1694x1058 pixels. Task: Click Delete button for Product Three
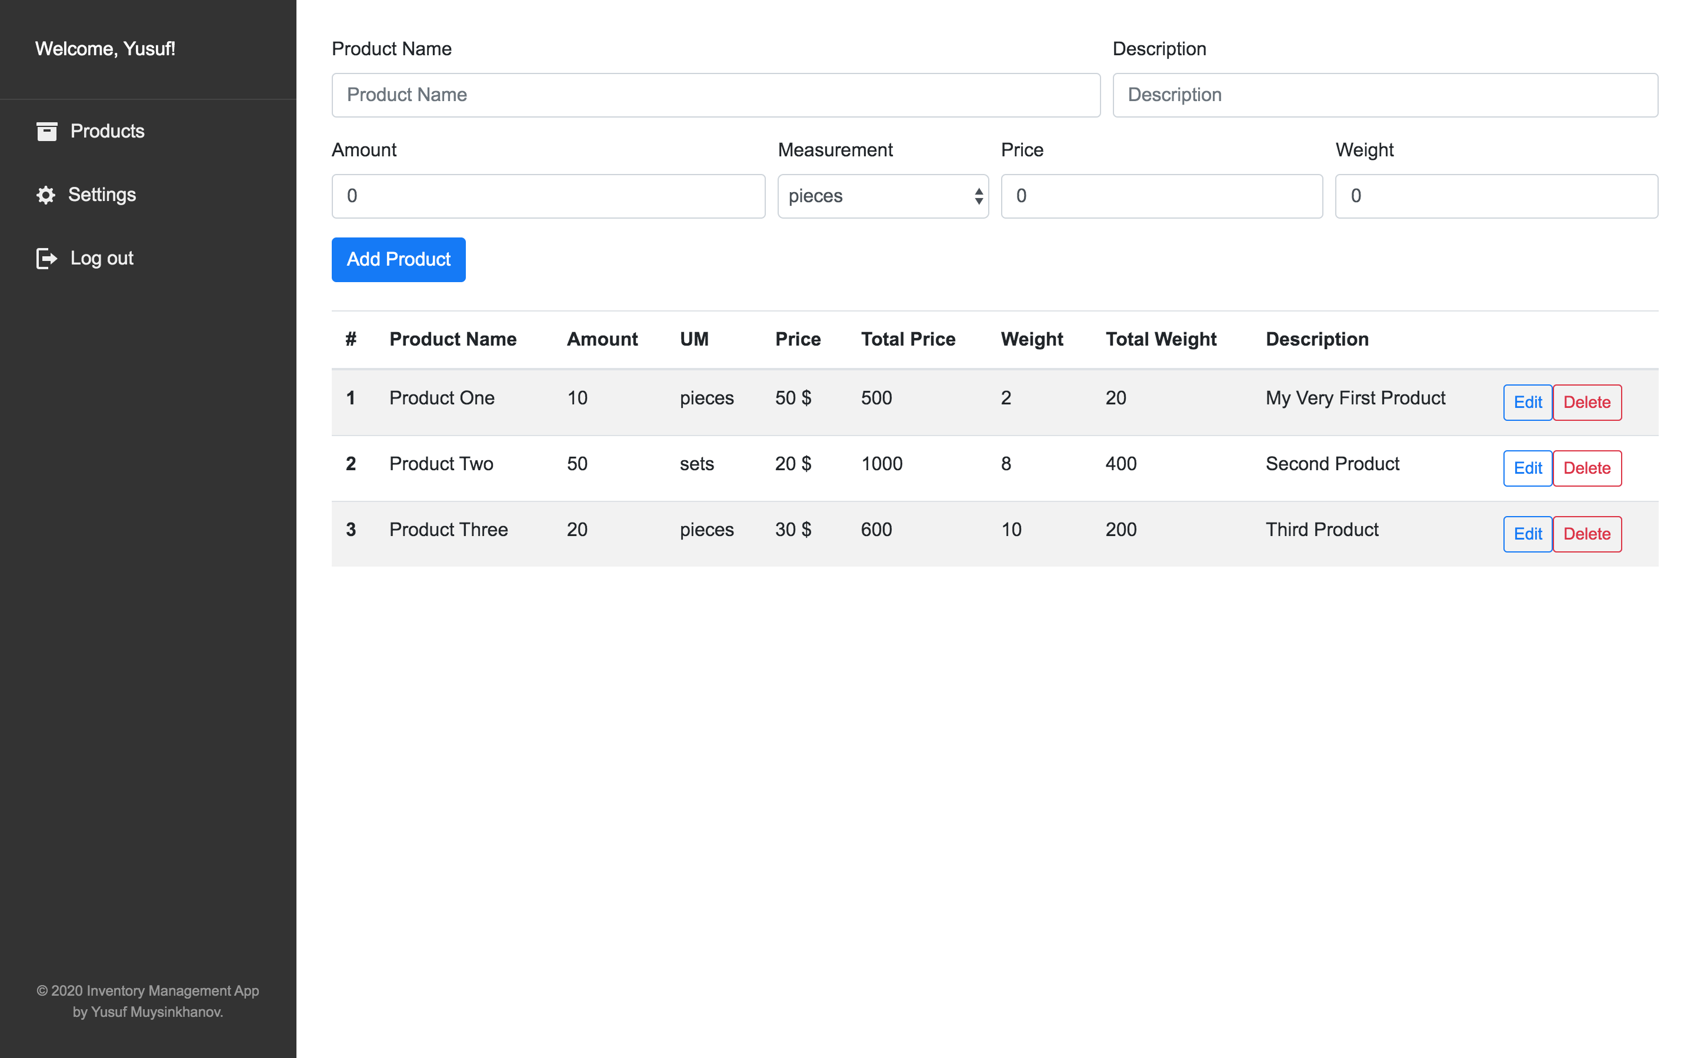pyautogui.click(x=1587, y=533)
